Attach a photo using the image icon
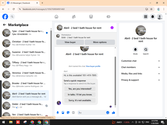 click(63, 113)
